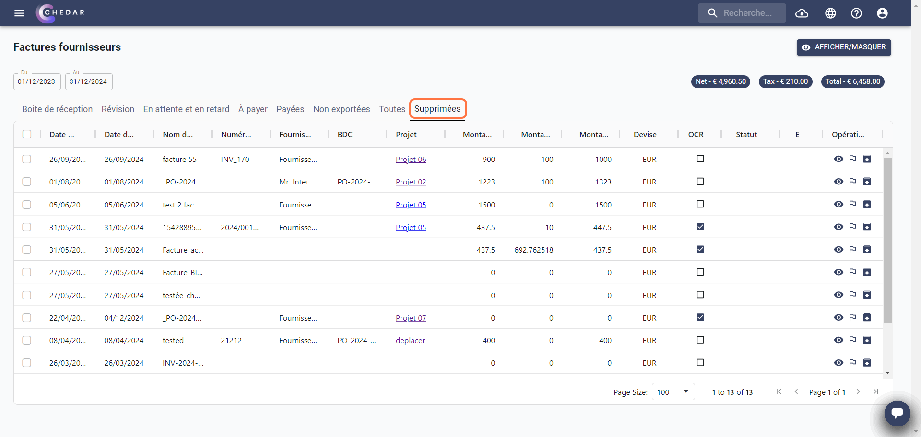Select row checkbox for 01/08/2024 invoice
This screenshot has height=437, width=921.
point(27,182)
